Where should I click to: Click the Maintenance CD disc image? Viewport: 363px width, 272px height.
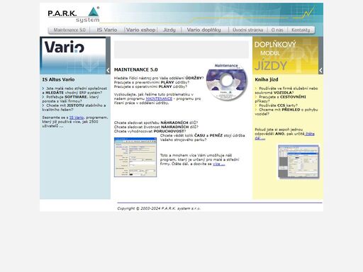click(227, 81)
